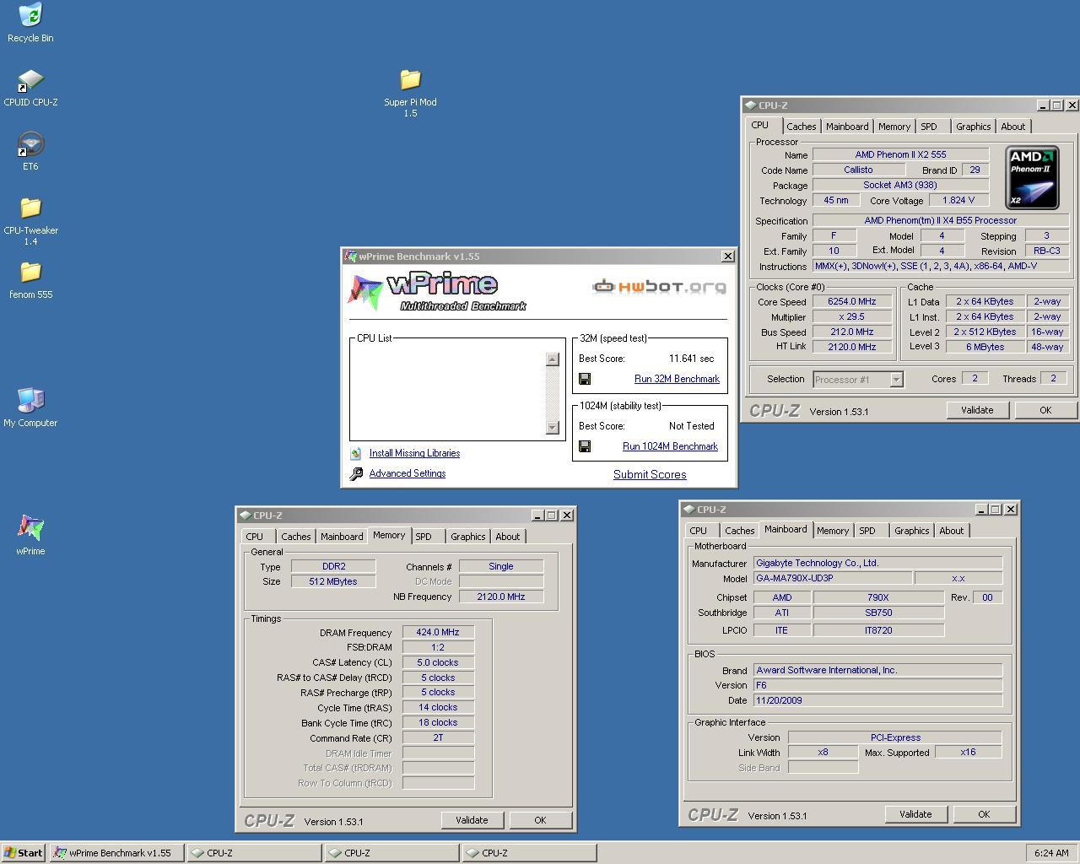This screenshot has width=1080, height=864.
Task: Switch to Caches tab in CPU window
Action: (x=802, y=127)
